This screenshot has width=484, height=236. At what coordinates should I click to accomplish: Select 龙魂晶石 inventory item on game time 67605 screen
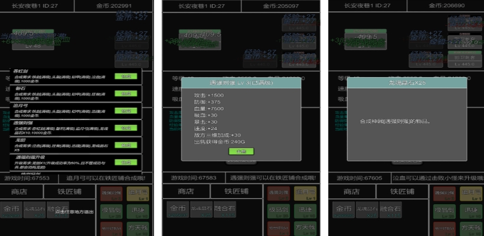click(x=367, y=210)
